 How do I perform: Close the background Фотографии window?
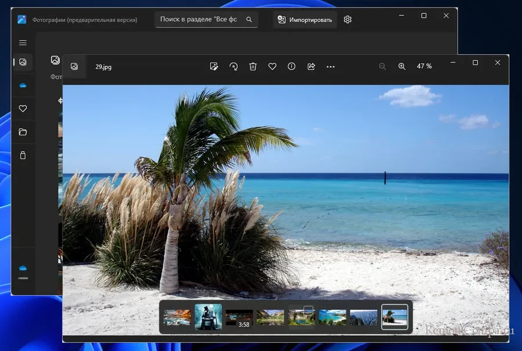pyautogui.click(x=446, y=16)
